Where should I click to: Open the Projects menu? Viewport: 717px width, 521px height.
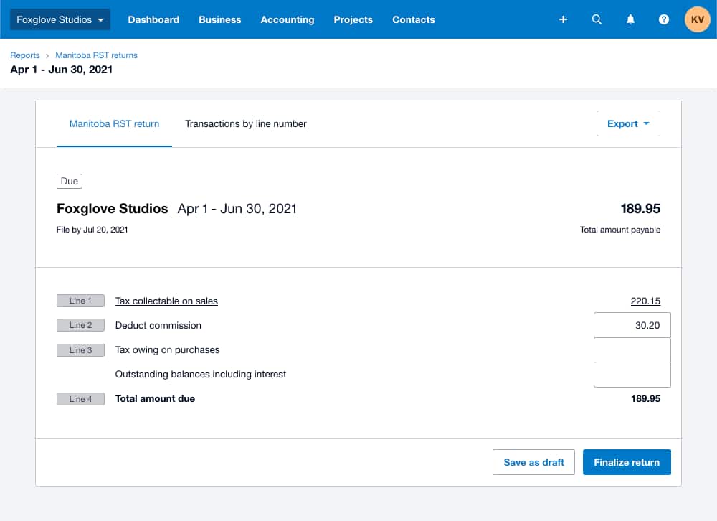[x=353, y=19]
